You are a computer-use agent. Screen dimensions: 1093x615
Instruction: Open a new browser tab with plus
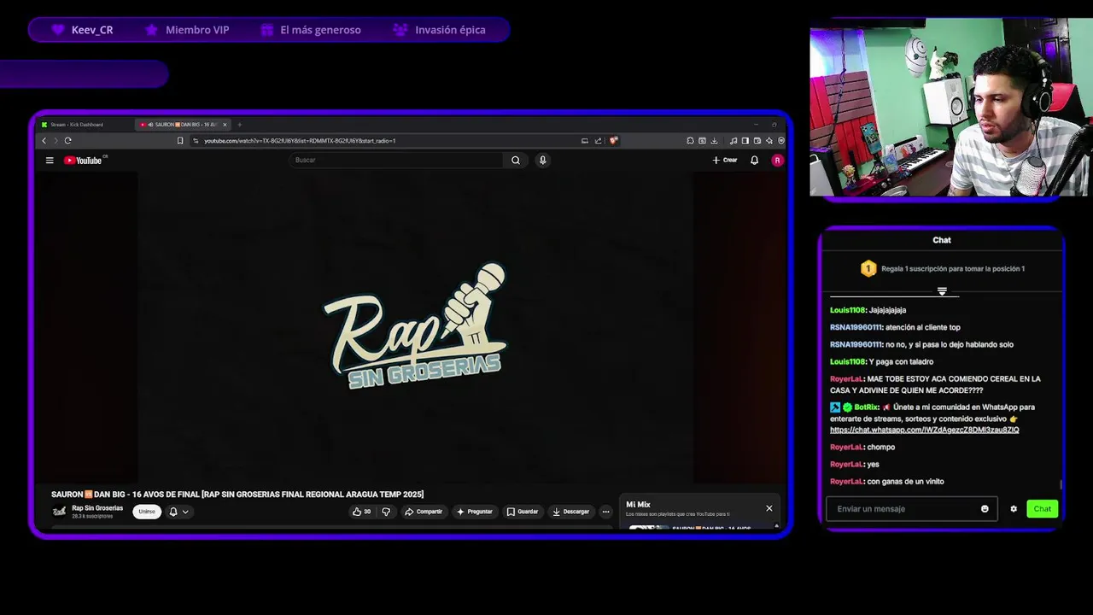pyautogui.click(x=239, y=125)
